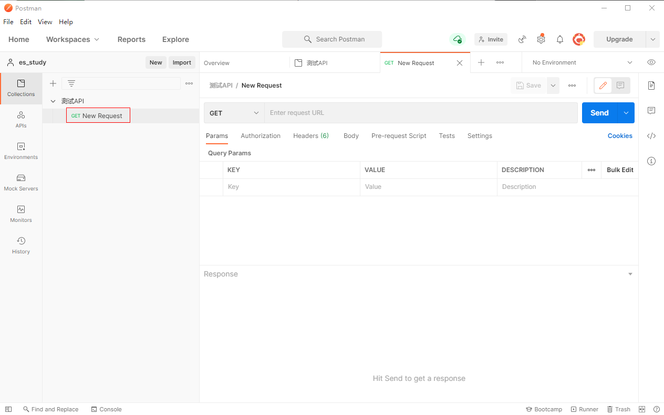Click the notifications bell icon
Image resolution: width=664 pixels, height=415 pixels.
560,39
